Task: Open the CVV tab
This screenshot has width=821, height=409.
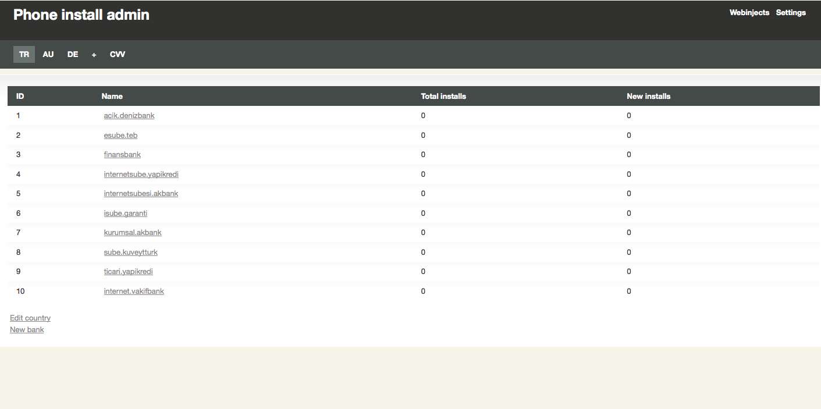Action: point(118,54)
